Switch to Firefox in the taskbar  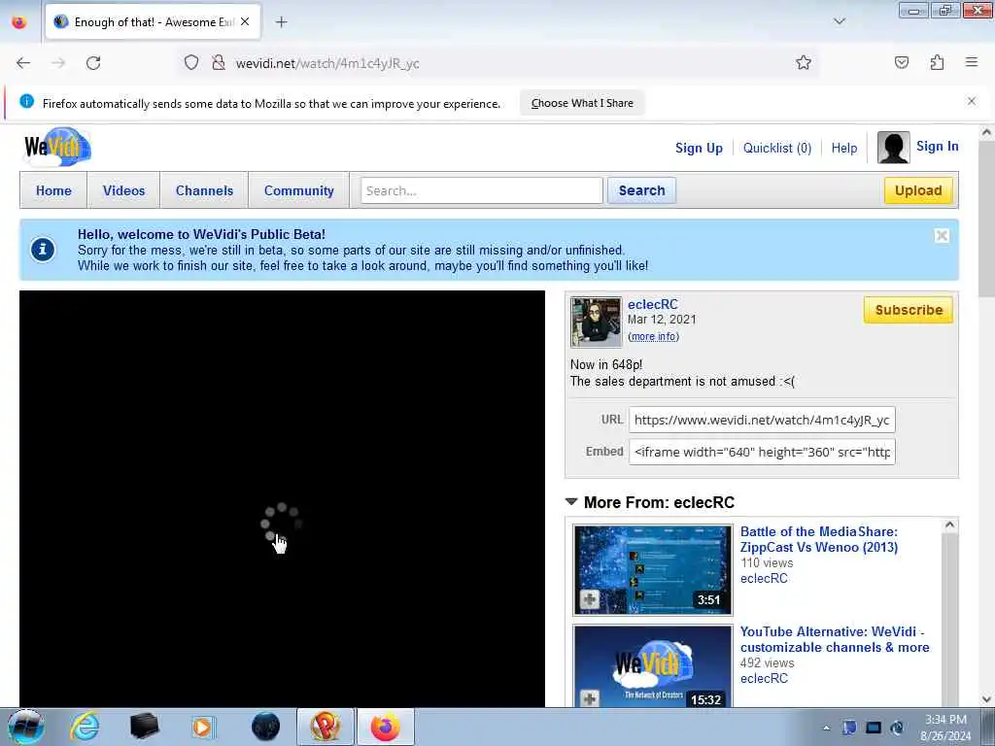[x=385, y=727]
